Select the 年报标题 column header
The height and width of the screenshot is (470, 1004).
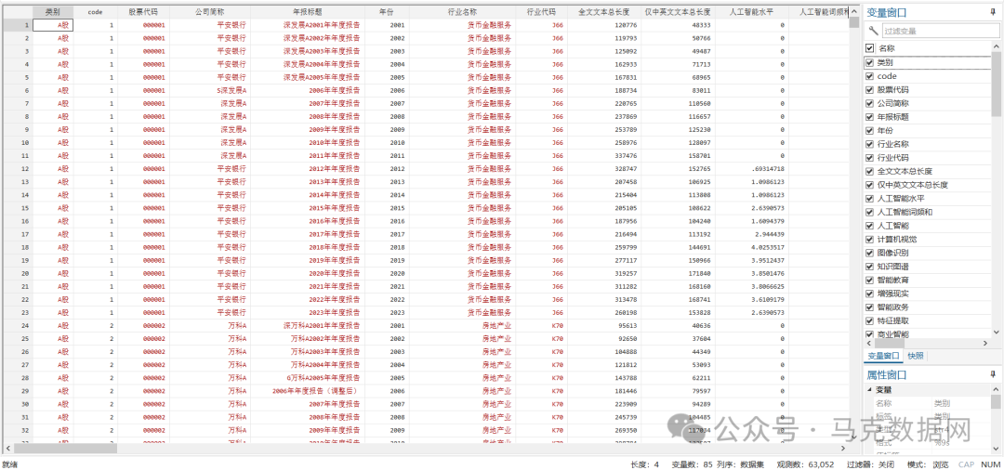[x=308, y=11]
